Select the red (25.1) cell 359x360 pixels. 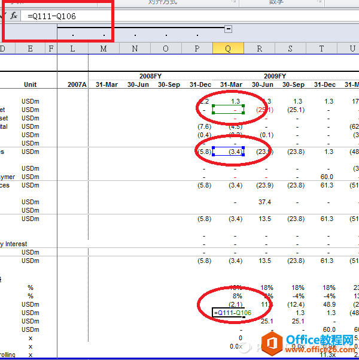[x=264, y=110]
